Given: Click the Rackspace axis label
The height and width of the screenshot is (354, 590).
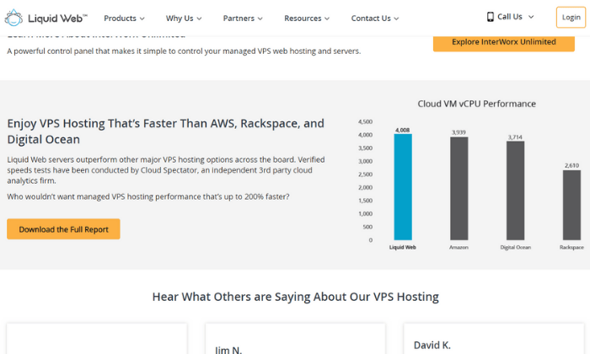Looking at the screenshot, I should [571, 247].
